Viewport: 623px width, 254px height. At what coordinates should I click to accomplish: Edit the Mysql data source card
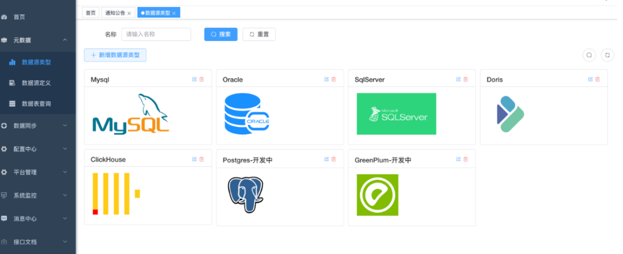[194, 79]
